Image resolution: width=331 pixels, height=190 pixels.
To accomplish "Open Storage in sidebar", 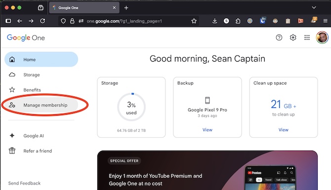I will point(41,75).
